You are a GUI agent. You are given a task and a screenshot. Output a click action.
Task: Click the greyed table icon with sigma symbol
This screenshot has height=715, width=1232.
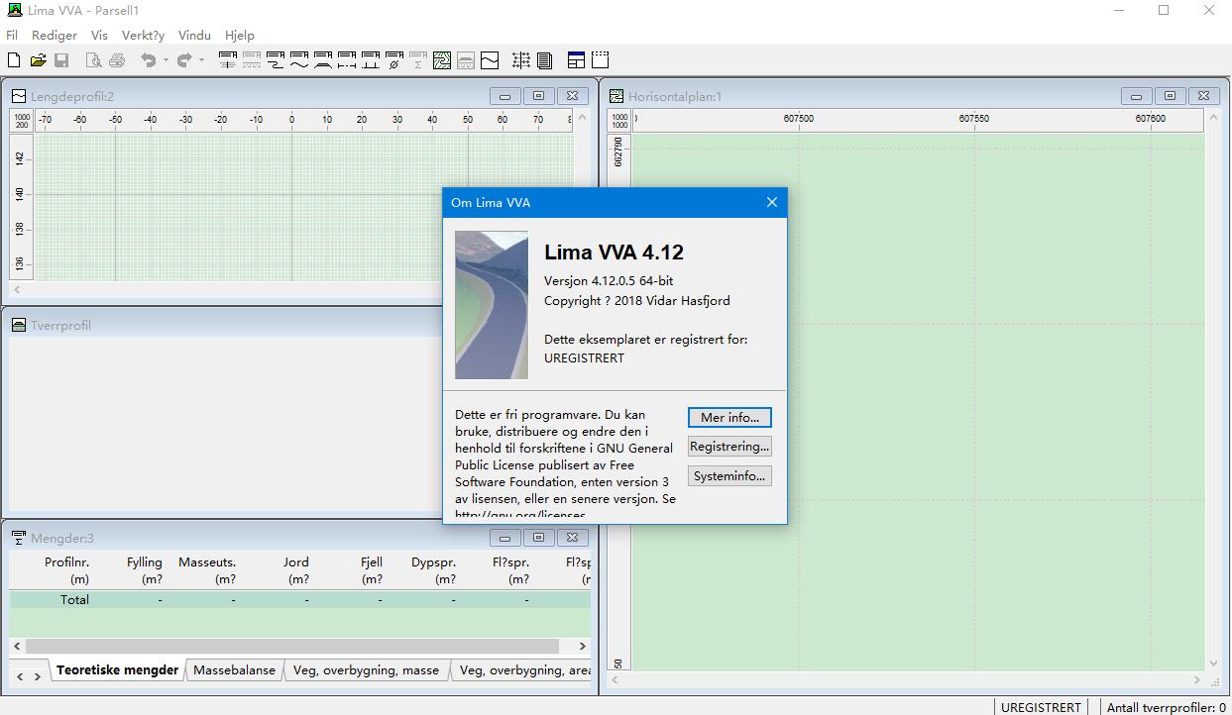[418, 60]
